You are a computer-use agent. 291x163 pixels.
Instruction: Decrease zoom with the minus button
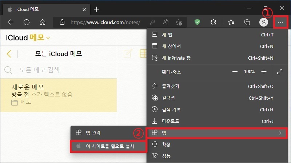point(235,71)
